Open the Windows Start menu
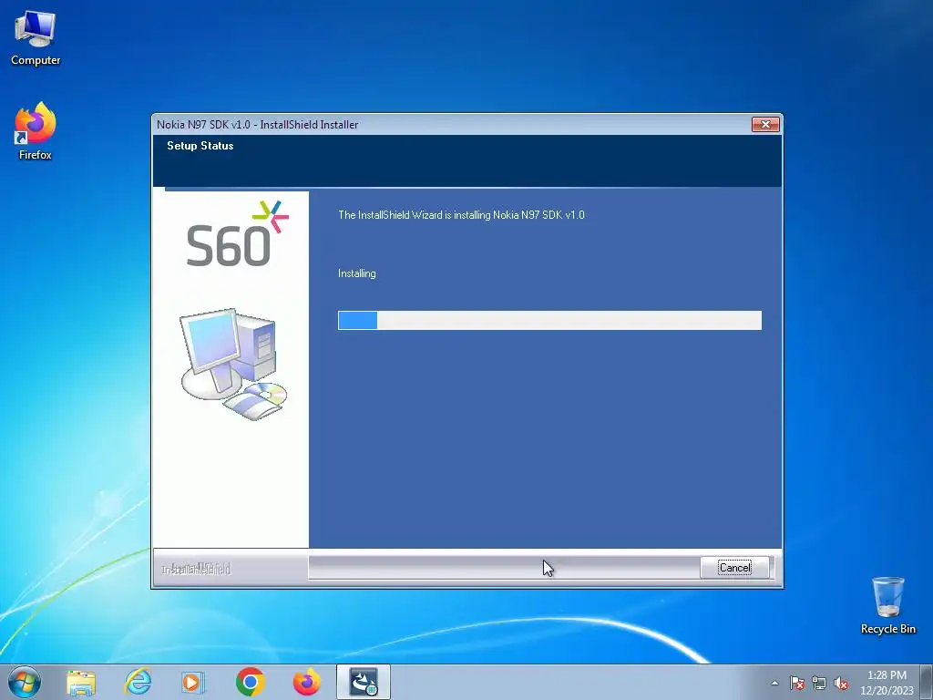The height and width of the screenshot is (700, 933). [25, 682]
